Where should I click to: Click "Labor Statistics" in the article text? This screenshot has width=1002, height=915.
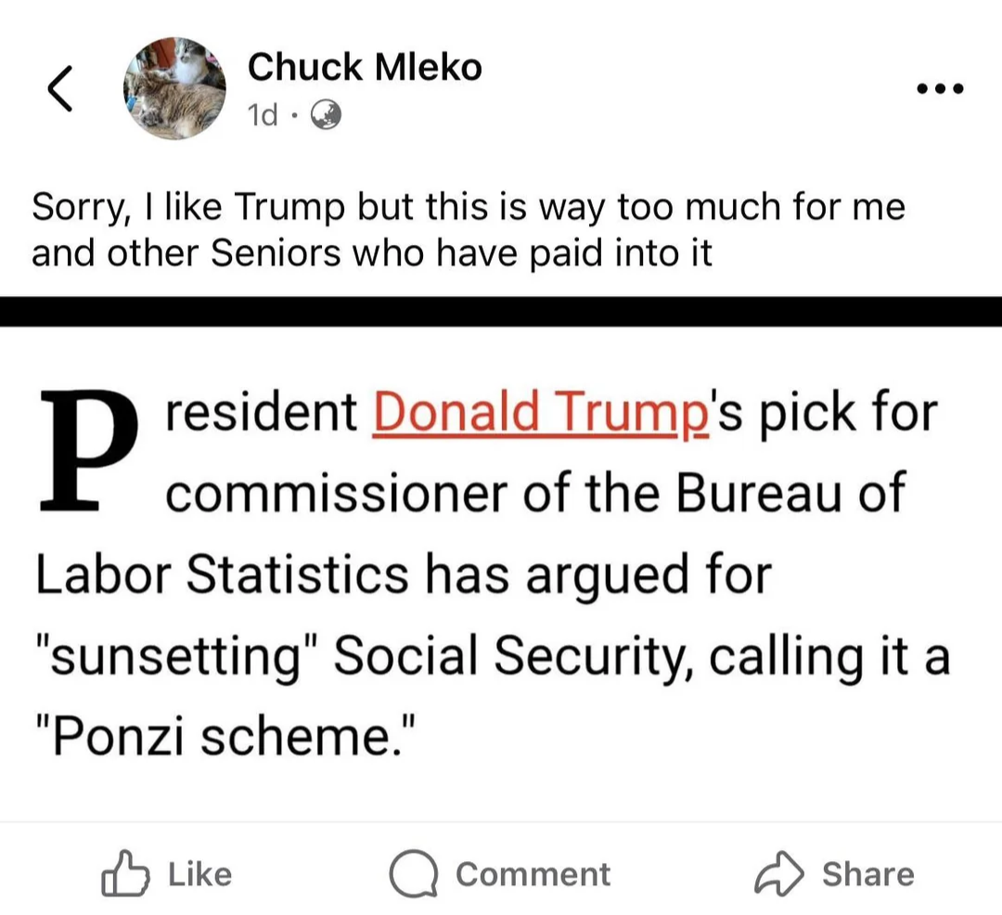[221, 574]
